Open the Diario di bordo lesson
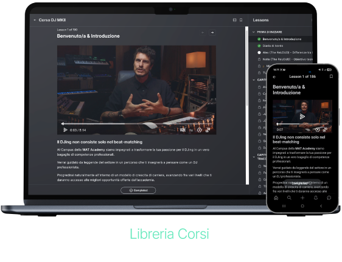342x262 pixels. 273,46
